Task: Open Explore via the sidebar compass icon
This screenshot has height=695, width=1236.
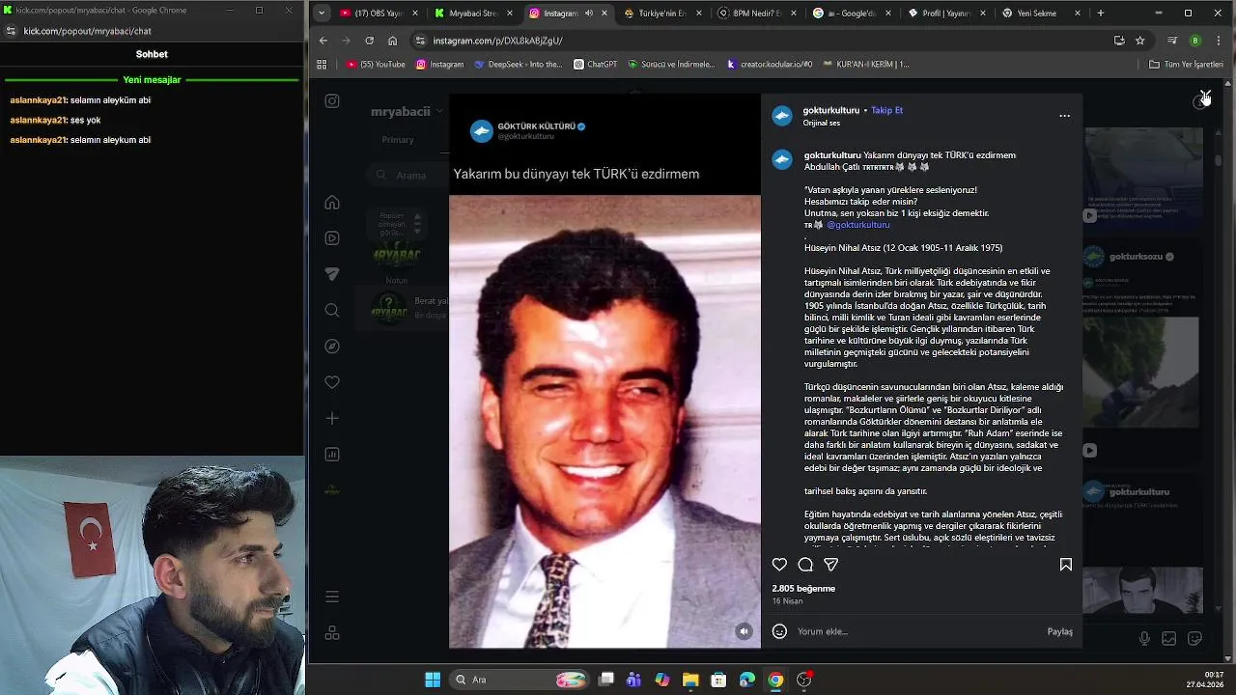Action: (x=332, y=347)
